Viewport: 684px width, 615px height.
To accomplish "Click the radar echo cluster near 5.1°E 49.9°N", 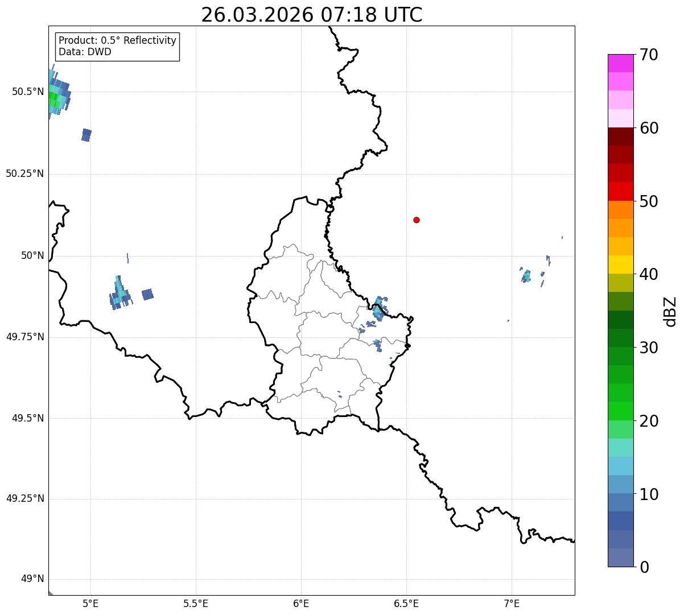I will pyautogui.click(x=120, y=293).
